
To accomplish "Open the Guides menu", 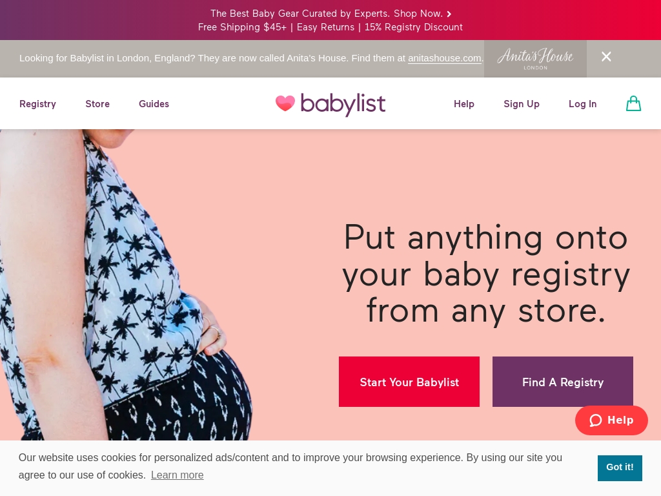I will tap(154, 104).
